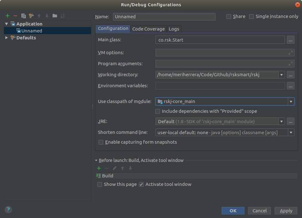Browse for main class with ellipsis button
Viewport: 302px width, 218px height.
point(290,40)
